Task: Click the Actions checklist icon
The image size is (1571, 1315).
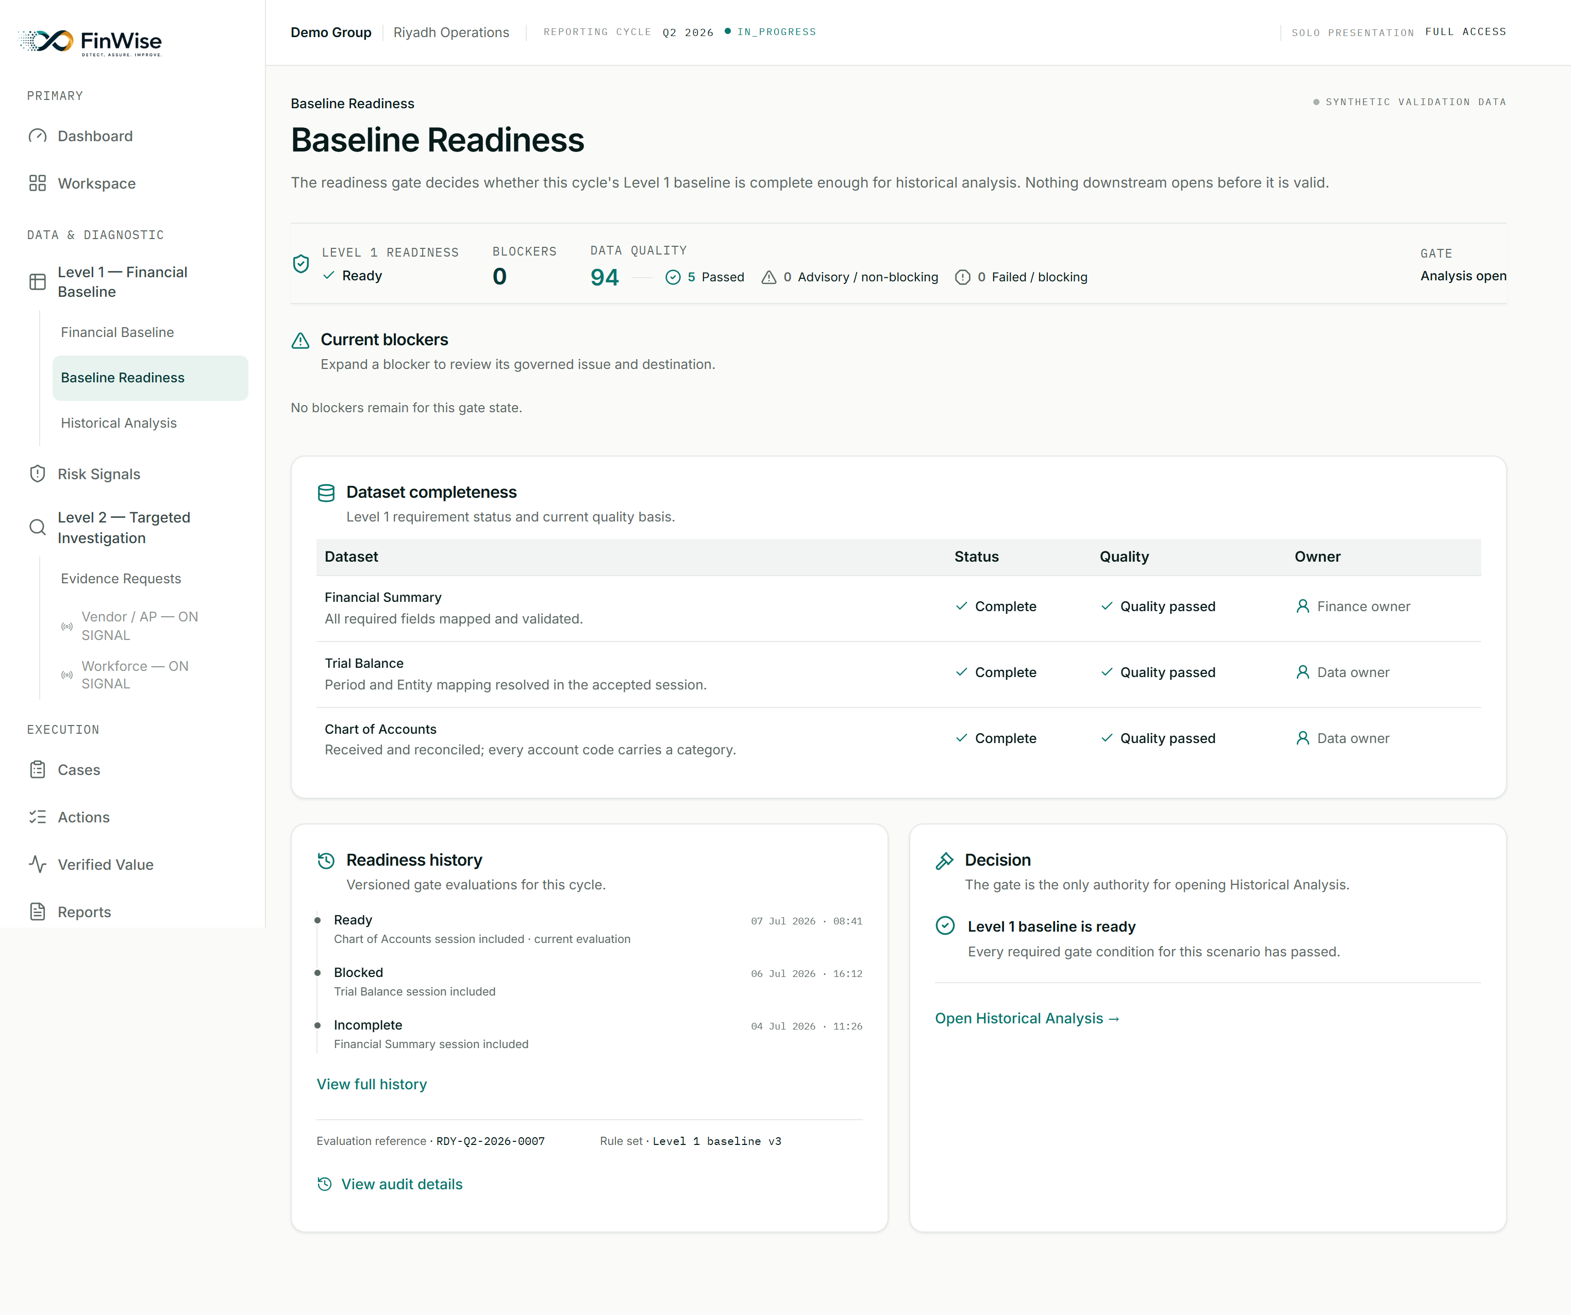Action: (x=38, y=817)
